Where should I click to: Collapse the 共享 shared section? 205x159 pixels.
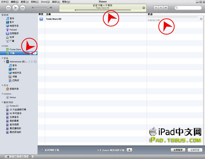pyautogui.click(x=2, y=85)
